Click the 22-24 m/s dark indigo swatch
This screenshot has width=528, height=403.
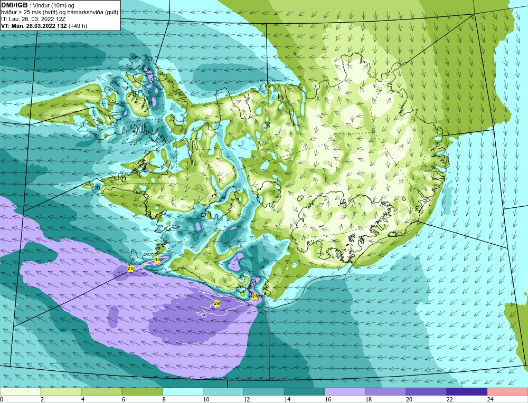[467, 391]
